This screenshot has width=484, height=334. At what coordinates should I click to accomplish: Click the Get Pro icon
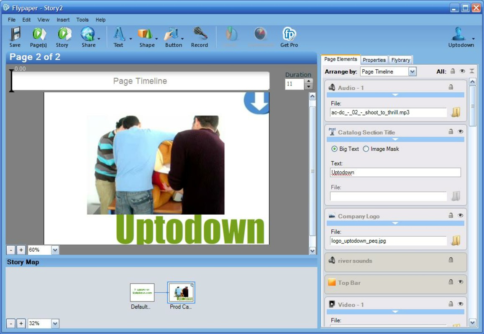coord(289,34)
